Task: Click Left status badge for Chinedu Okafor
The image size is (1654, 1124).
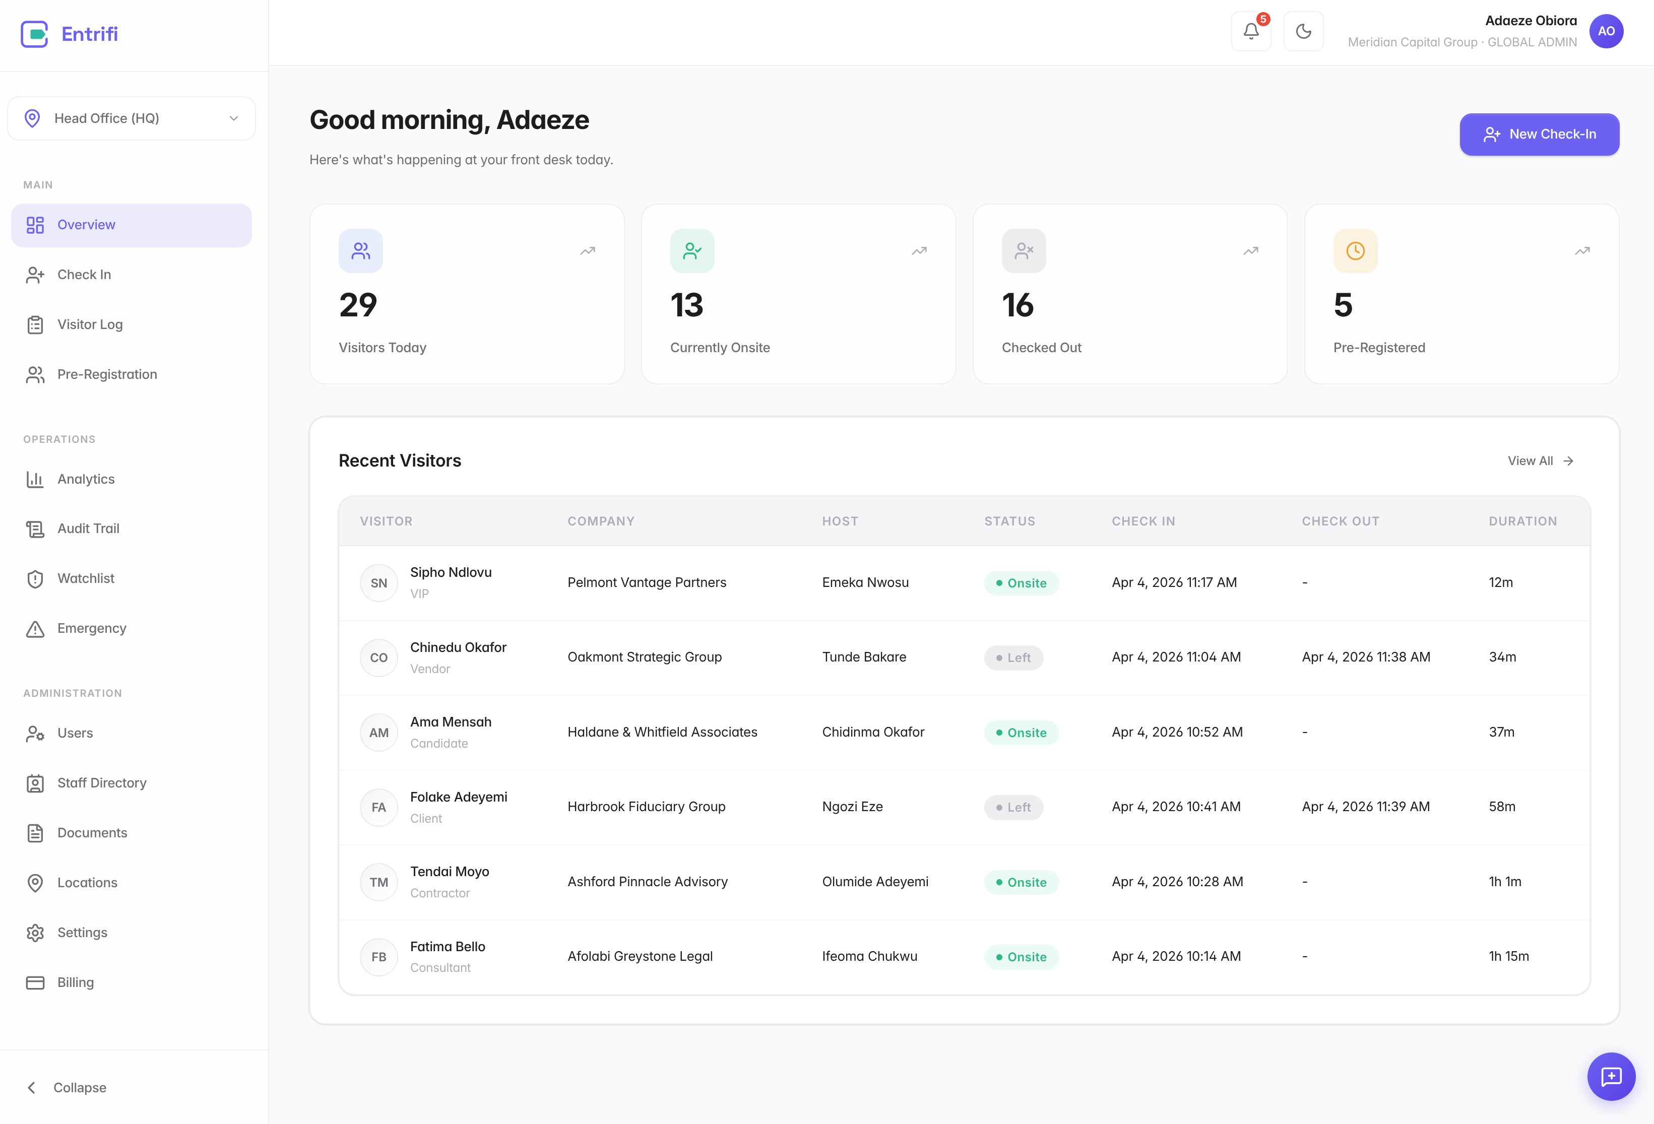Action: 1013,658
